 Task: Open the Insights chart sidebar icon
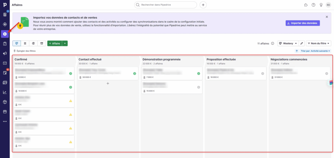click(5, 92)
